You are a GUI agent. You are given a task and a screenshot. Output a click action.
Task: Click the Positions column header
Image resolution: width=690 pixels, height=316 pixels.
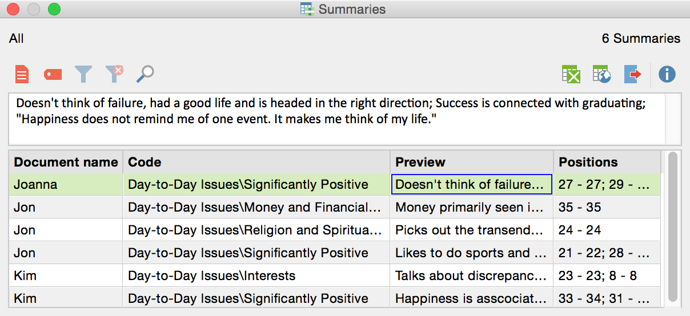(x=607, y=162)
